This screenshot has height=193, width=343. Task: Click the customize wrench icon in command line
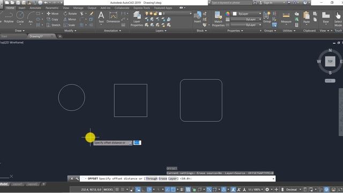[77, 179]
